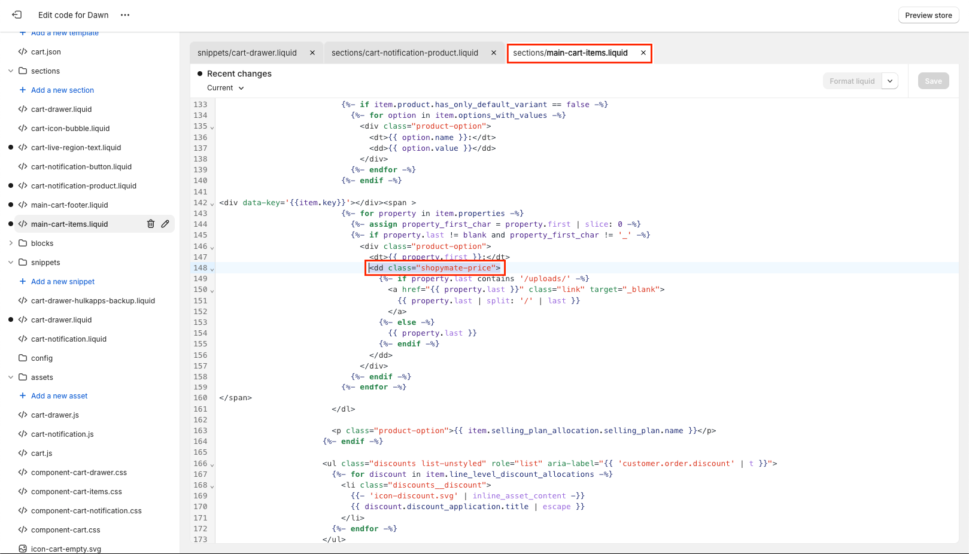Fold code at line 168
The height and width of the screenshot is (554, 969).
(212, 486)
